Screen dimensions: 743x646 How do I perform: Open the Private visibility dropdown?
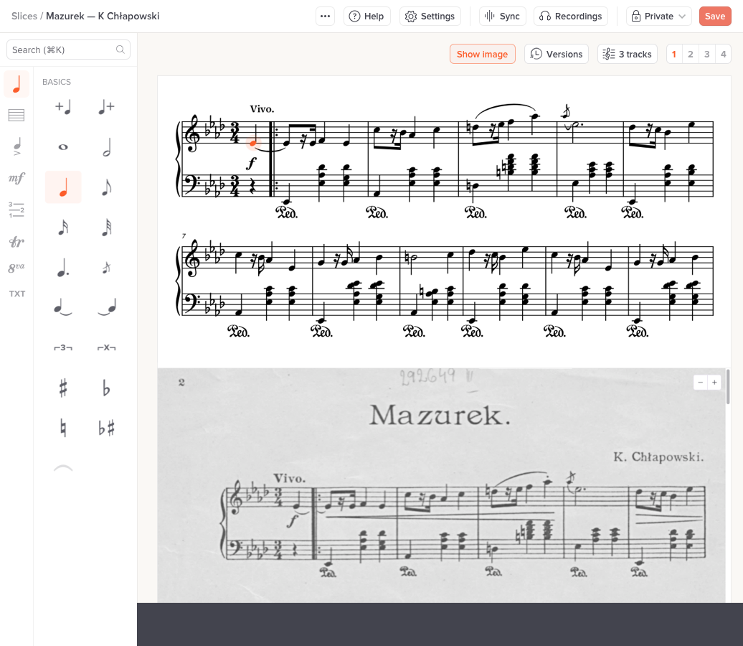click(658, 15)
